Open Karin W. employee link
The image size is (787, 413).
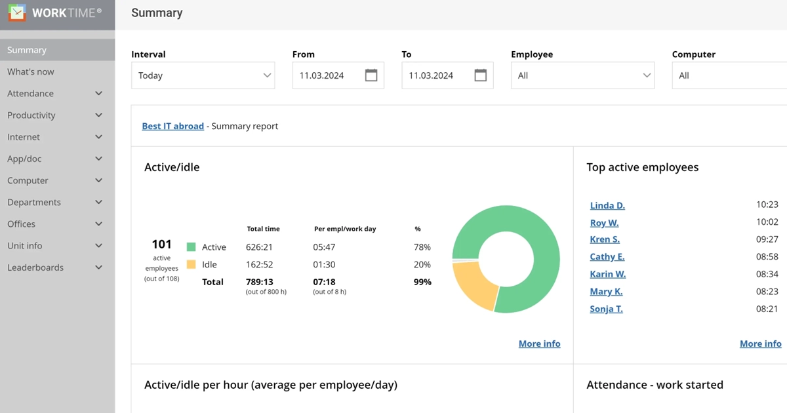(608, 274)
